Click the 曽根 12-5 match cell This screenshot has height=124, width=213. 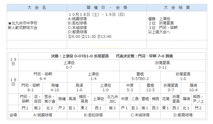click(x=150, y=88)
